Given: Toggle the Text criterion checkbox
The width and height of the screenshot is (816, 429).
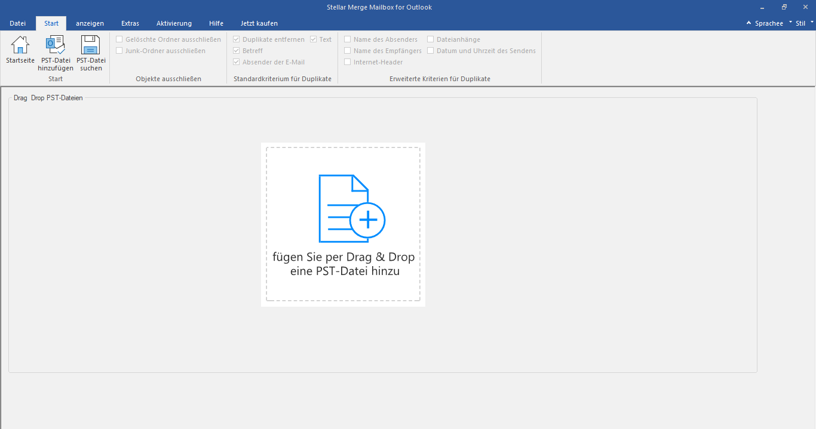Looking at the screenshot, I should coord(314,39).
